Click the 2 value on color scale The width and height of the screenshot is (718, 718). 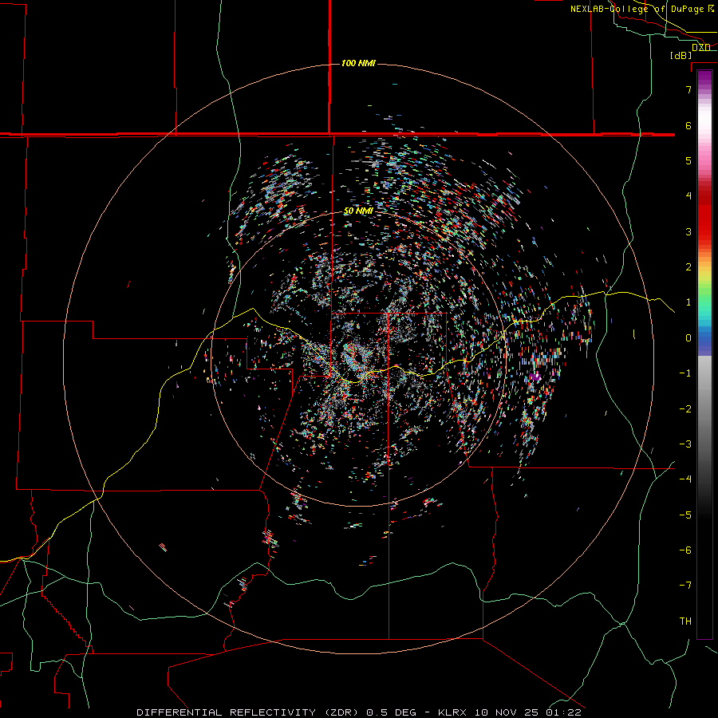point(688,267)
